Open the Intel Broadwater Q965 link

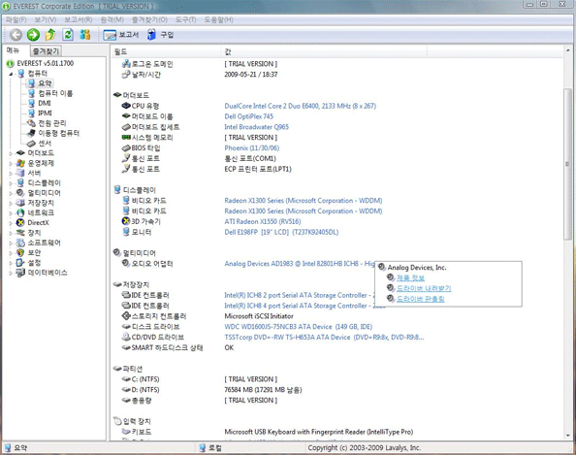coord(256,127)
